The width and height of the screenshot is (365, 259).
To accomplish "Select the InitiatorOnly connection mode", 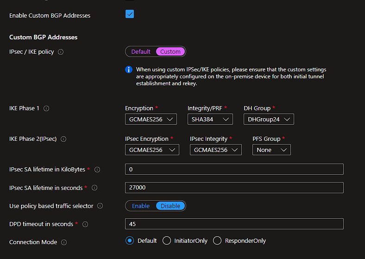I will 167,241.
